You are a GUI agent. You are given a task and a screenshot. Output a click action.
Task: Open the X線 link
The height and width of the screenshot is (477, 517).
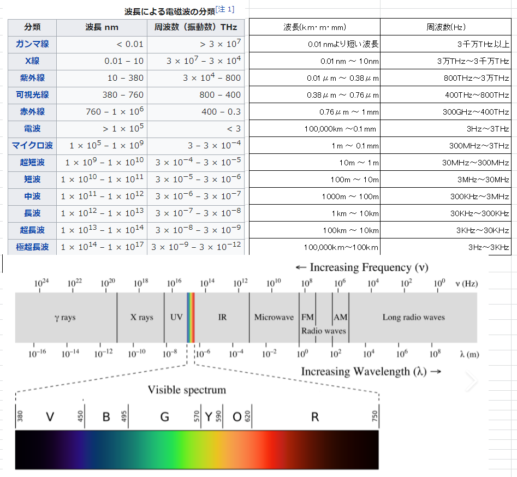pos(32,61)
